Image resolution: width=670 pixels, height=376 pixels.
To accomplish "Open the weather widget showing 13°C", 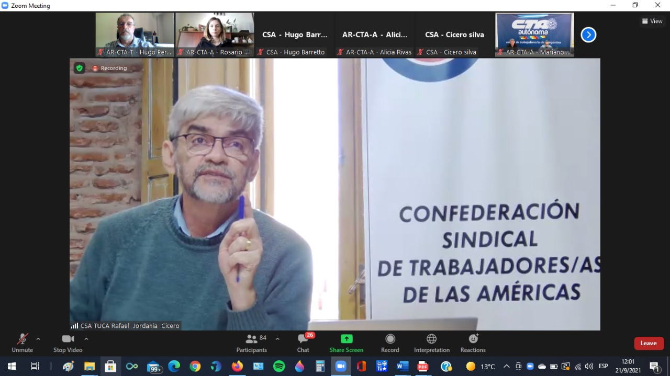I will coord(481,366).
